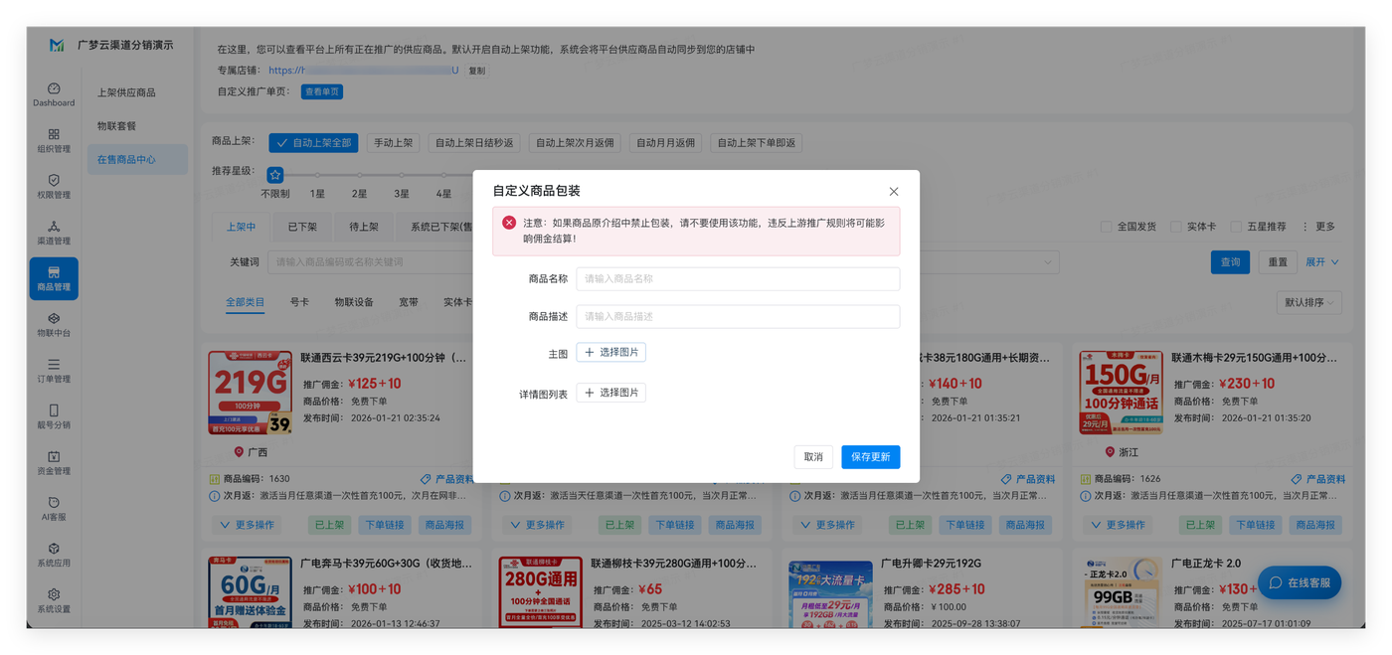
Task: Select the 号卡 category tab
Action: [299, 302]
